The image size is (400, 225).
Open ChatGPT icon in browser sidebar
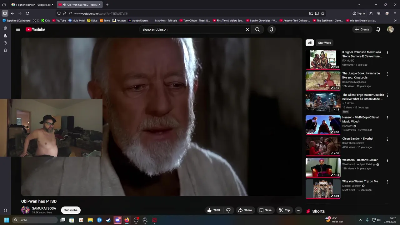[x=5, y=28]
